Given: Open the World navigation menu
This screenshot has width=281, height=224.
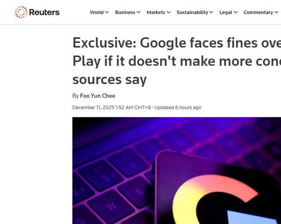Looking at the screenshot, I should tap(97, 12).
